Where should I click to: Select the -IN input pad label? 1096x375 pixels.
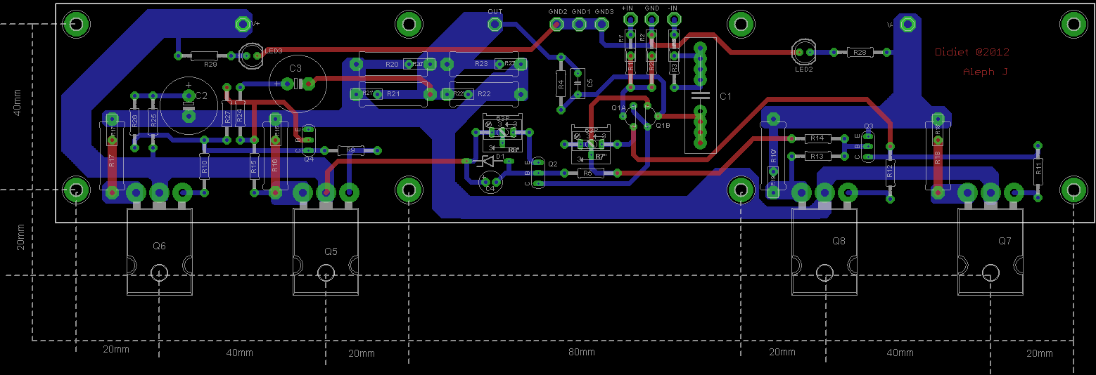pyautogui.click(x=673, y=8)
